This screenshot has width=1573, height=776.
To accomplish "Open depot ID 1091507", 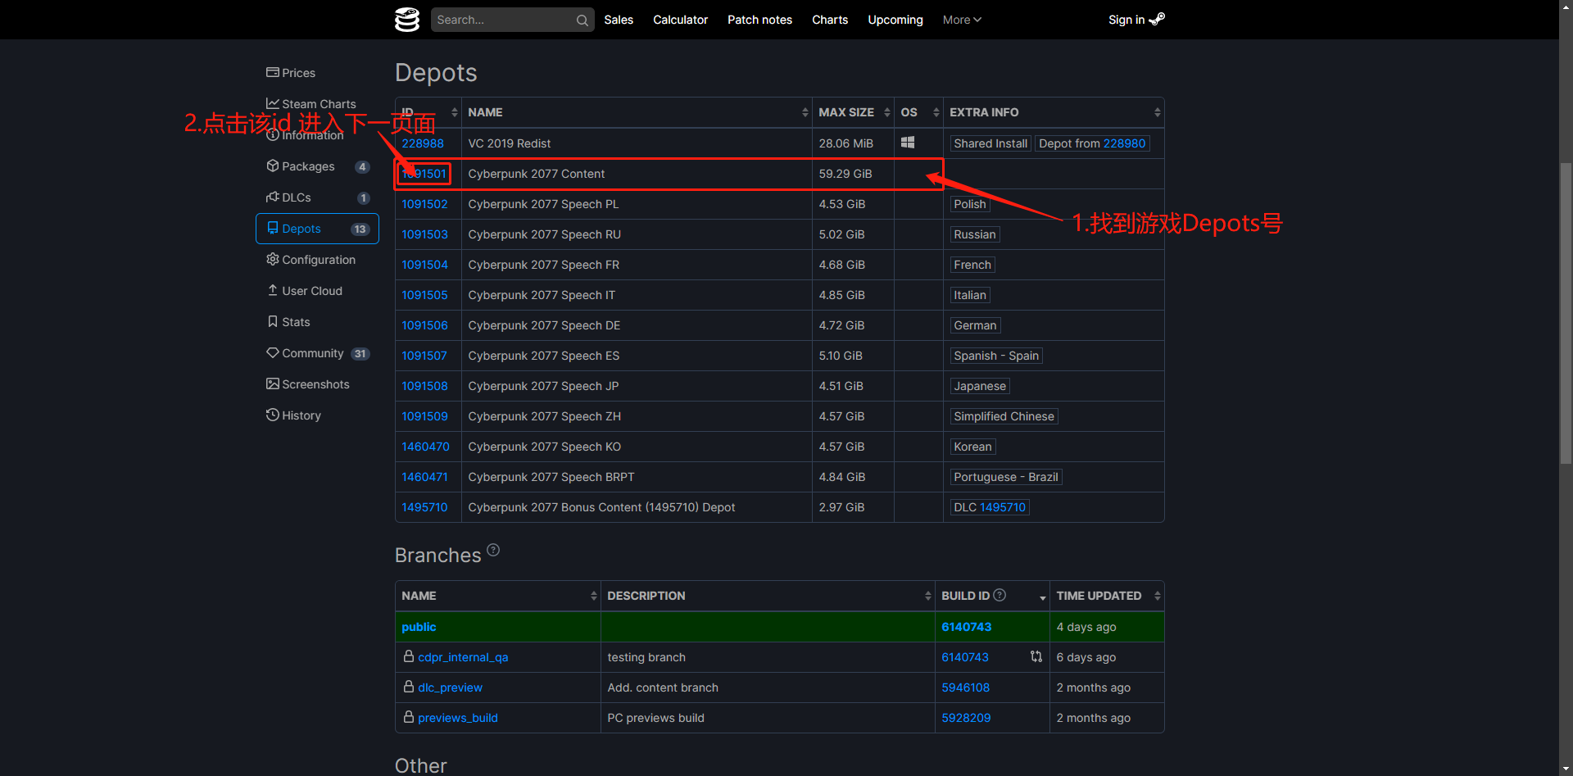I will (424, 356).
